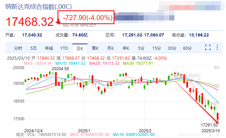
Task: Click the MA20: 19113.33 indicator label
Action: point(104,63)
